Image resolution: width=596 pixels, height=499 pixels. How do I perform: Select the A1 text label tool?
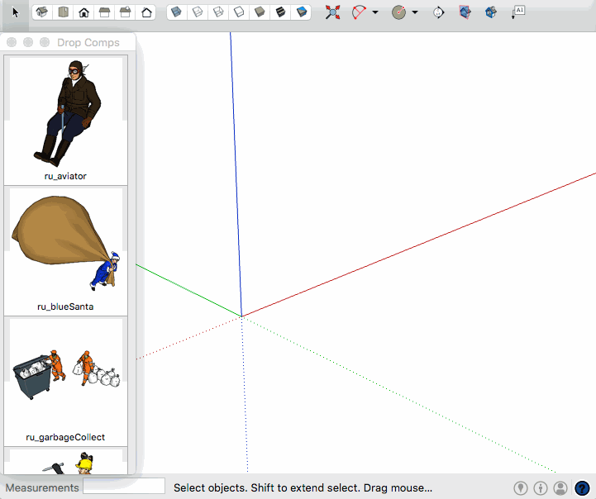point(518,12)
